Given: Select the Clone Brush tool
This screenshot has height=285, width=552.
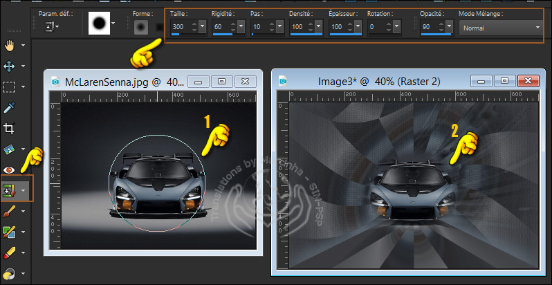Looking at the screenshot, I should [x=10, y=190].
